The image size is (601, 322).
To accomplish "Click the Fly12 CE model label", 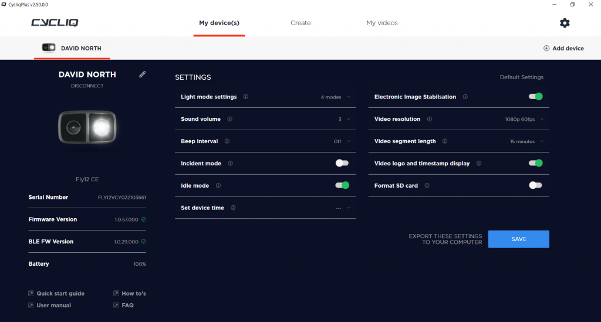I will [x=87, y=179].
